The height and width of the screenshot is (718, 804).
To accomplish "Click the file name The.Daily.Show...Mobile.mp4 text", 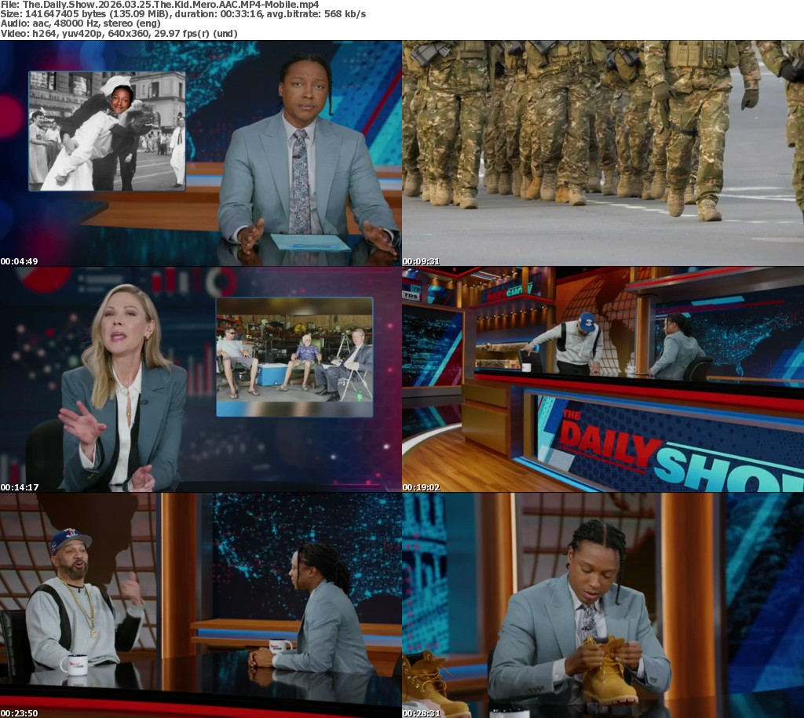I will pyautogui.click(x=159, y=5).
